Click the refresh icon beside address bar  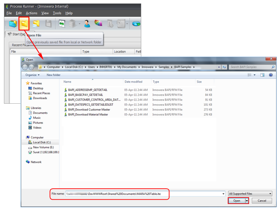[x=224, y=67]
